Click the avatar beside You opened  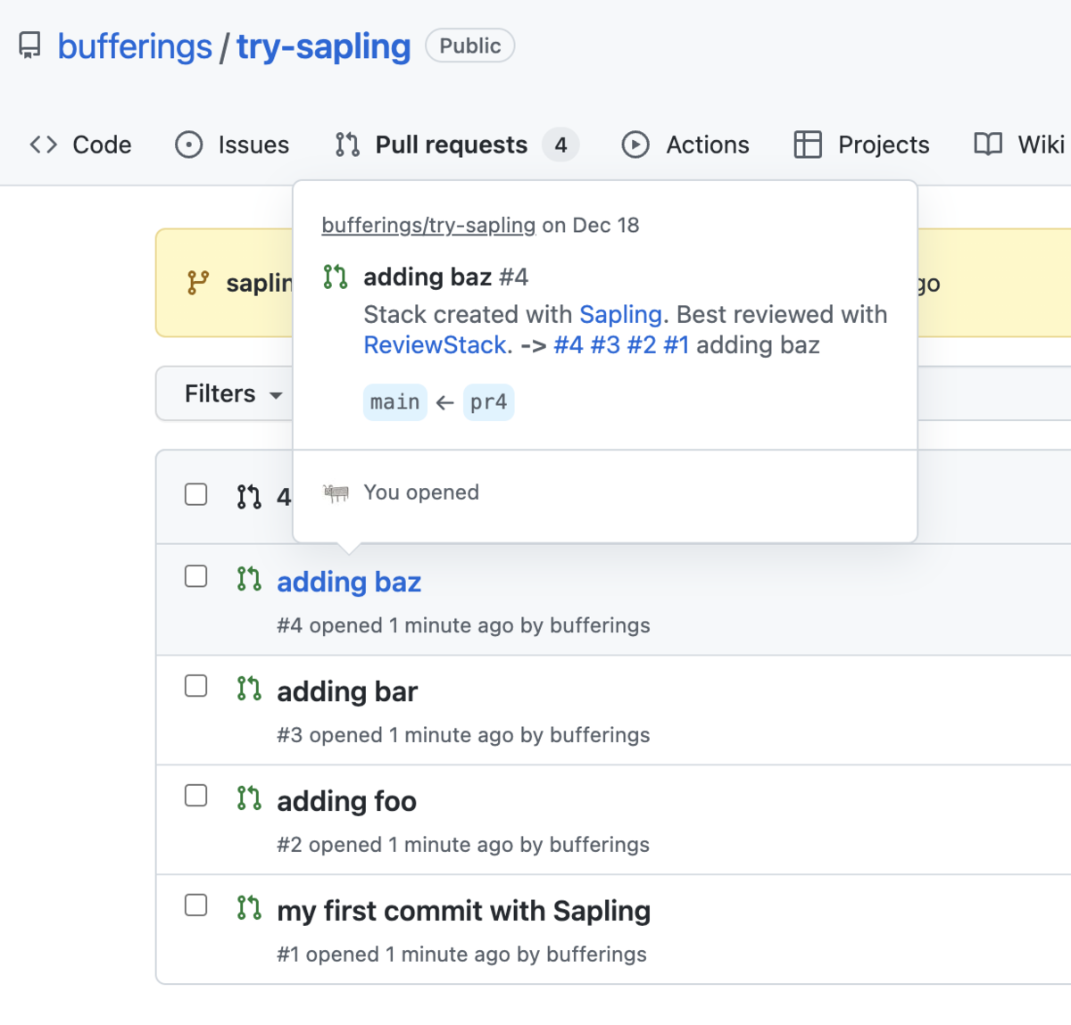[x=336, y=492]
